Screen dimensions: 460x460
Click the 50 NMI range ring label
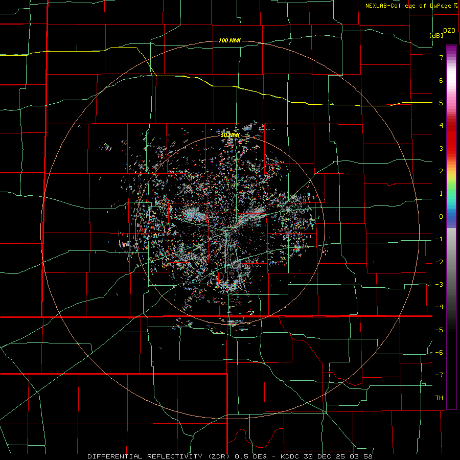pyautogui.click(x=231, y=135)
